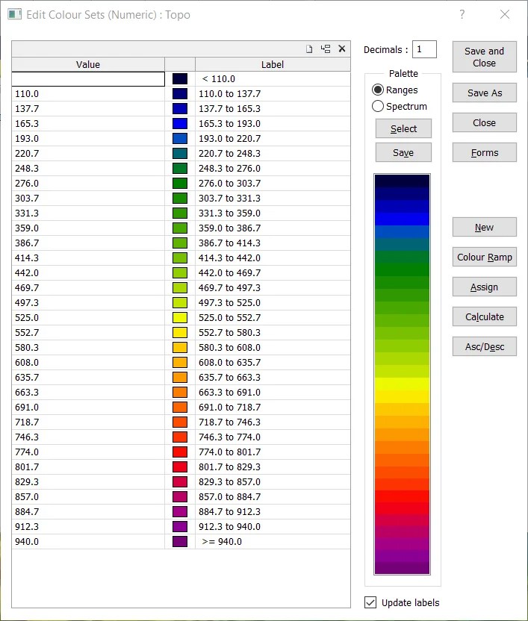The width and height of the screenshot is (528, 621).
Task: Click the value cell 137.7
Action: click(88, 108)
